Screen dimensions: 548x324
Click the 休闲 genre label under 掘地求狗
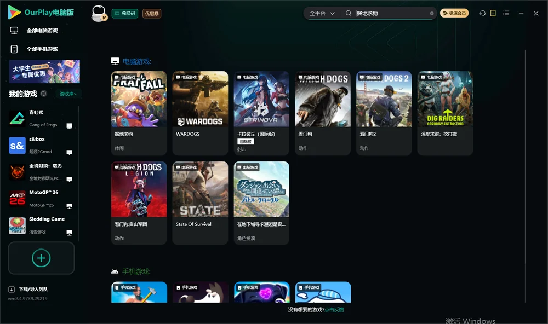click(x=119, y=148)
